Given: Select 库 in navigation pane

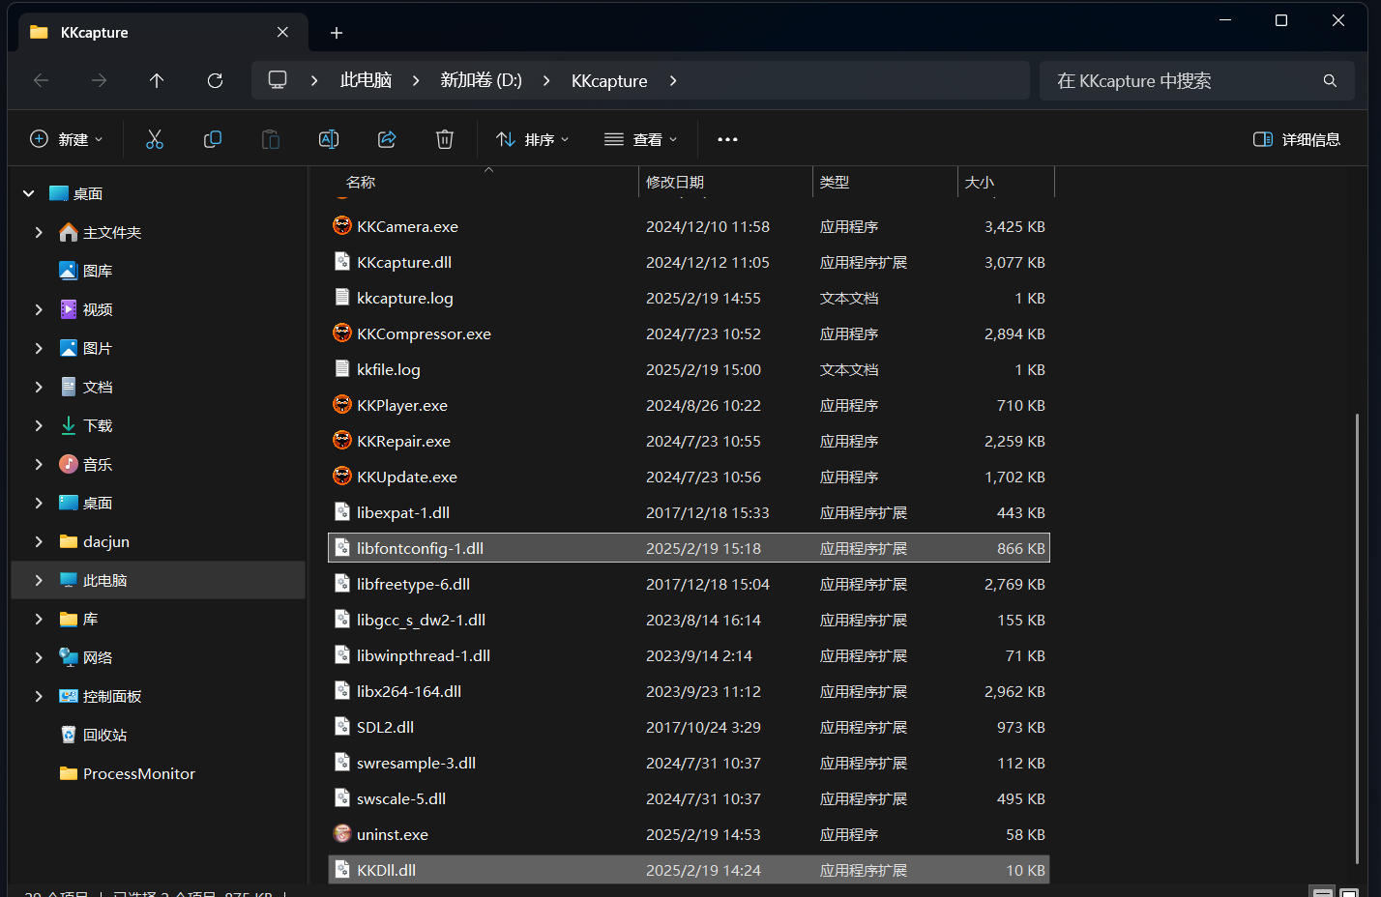Looking at the screenshot, I should click(x=90, y=619).
